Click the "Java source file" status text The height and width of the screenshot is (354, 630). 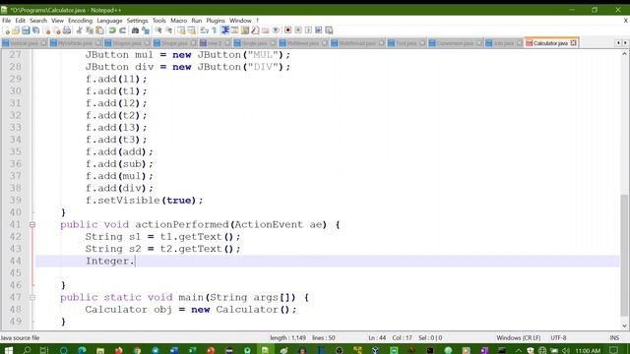coord(20,338)
